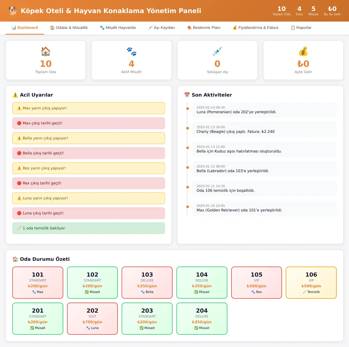This screenshot has height=347, width=349.
Task: Click green check icon in room 102
Action: pos(87,292)
